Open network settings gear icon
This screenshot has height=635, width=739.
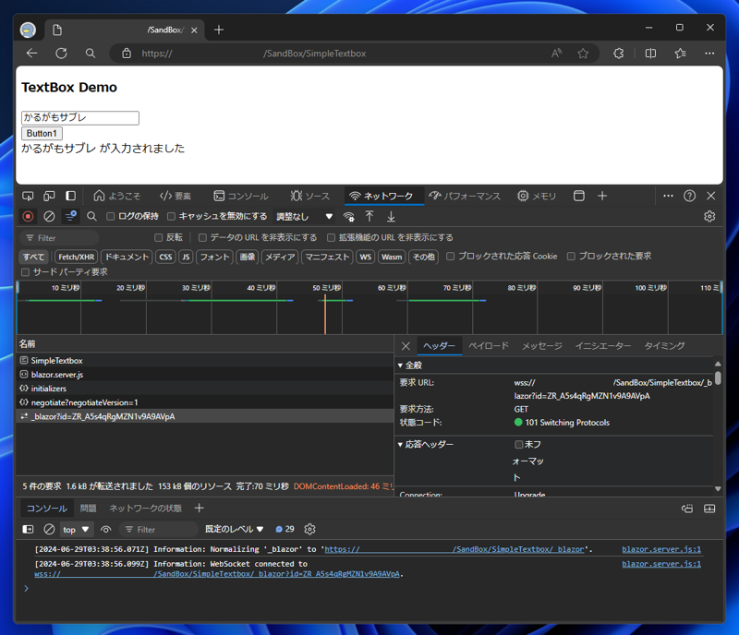(x=709, y=216)
